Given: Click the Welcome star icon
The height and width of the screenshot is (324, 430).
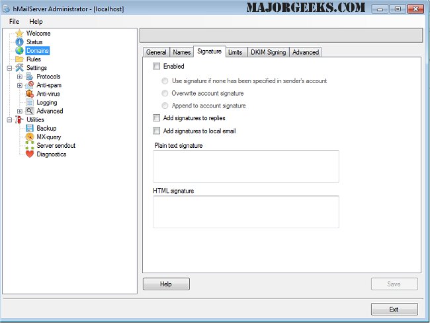Looking at the screenshot, I should coord(19,34).
